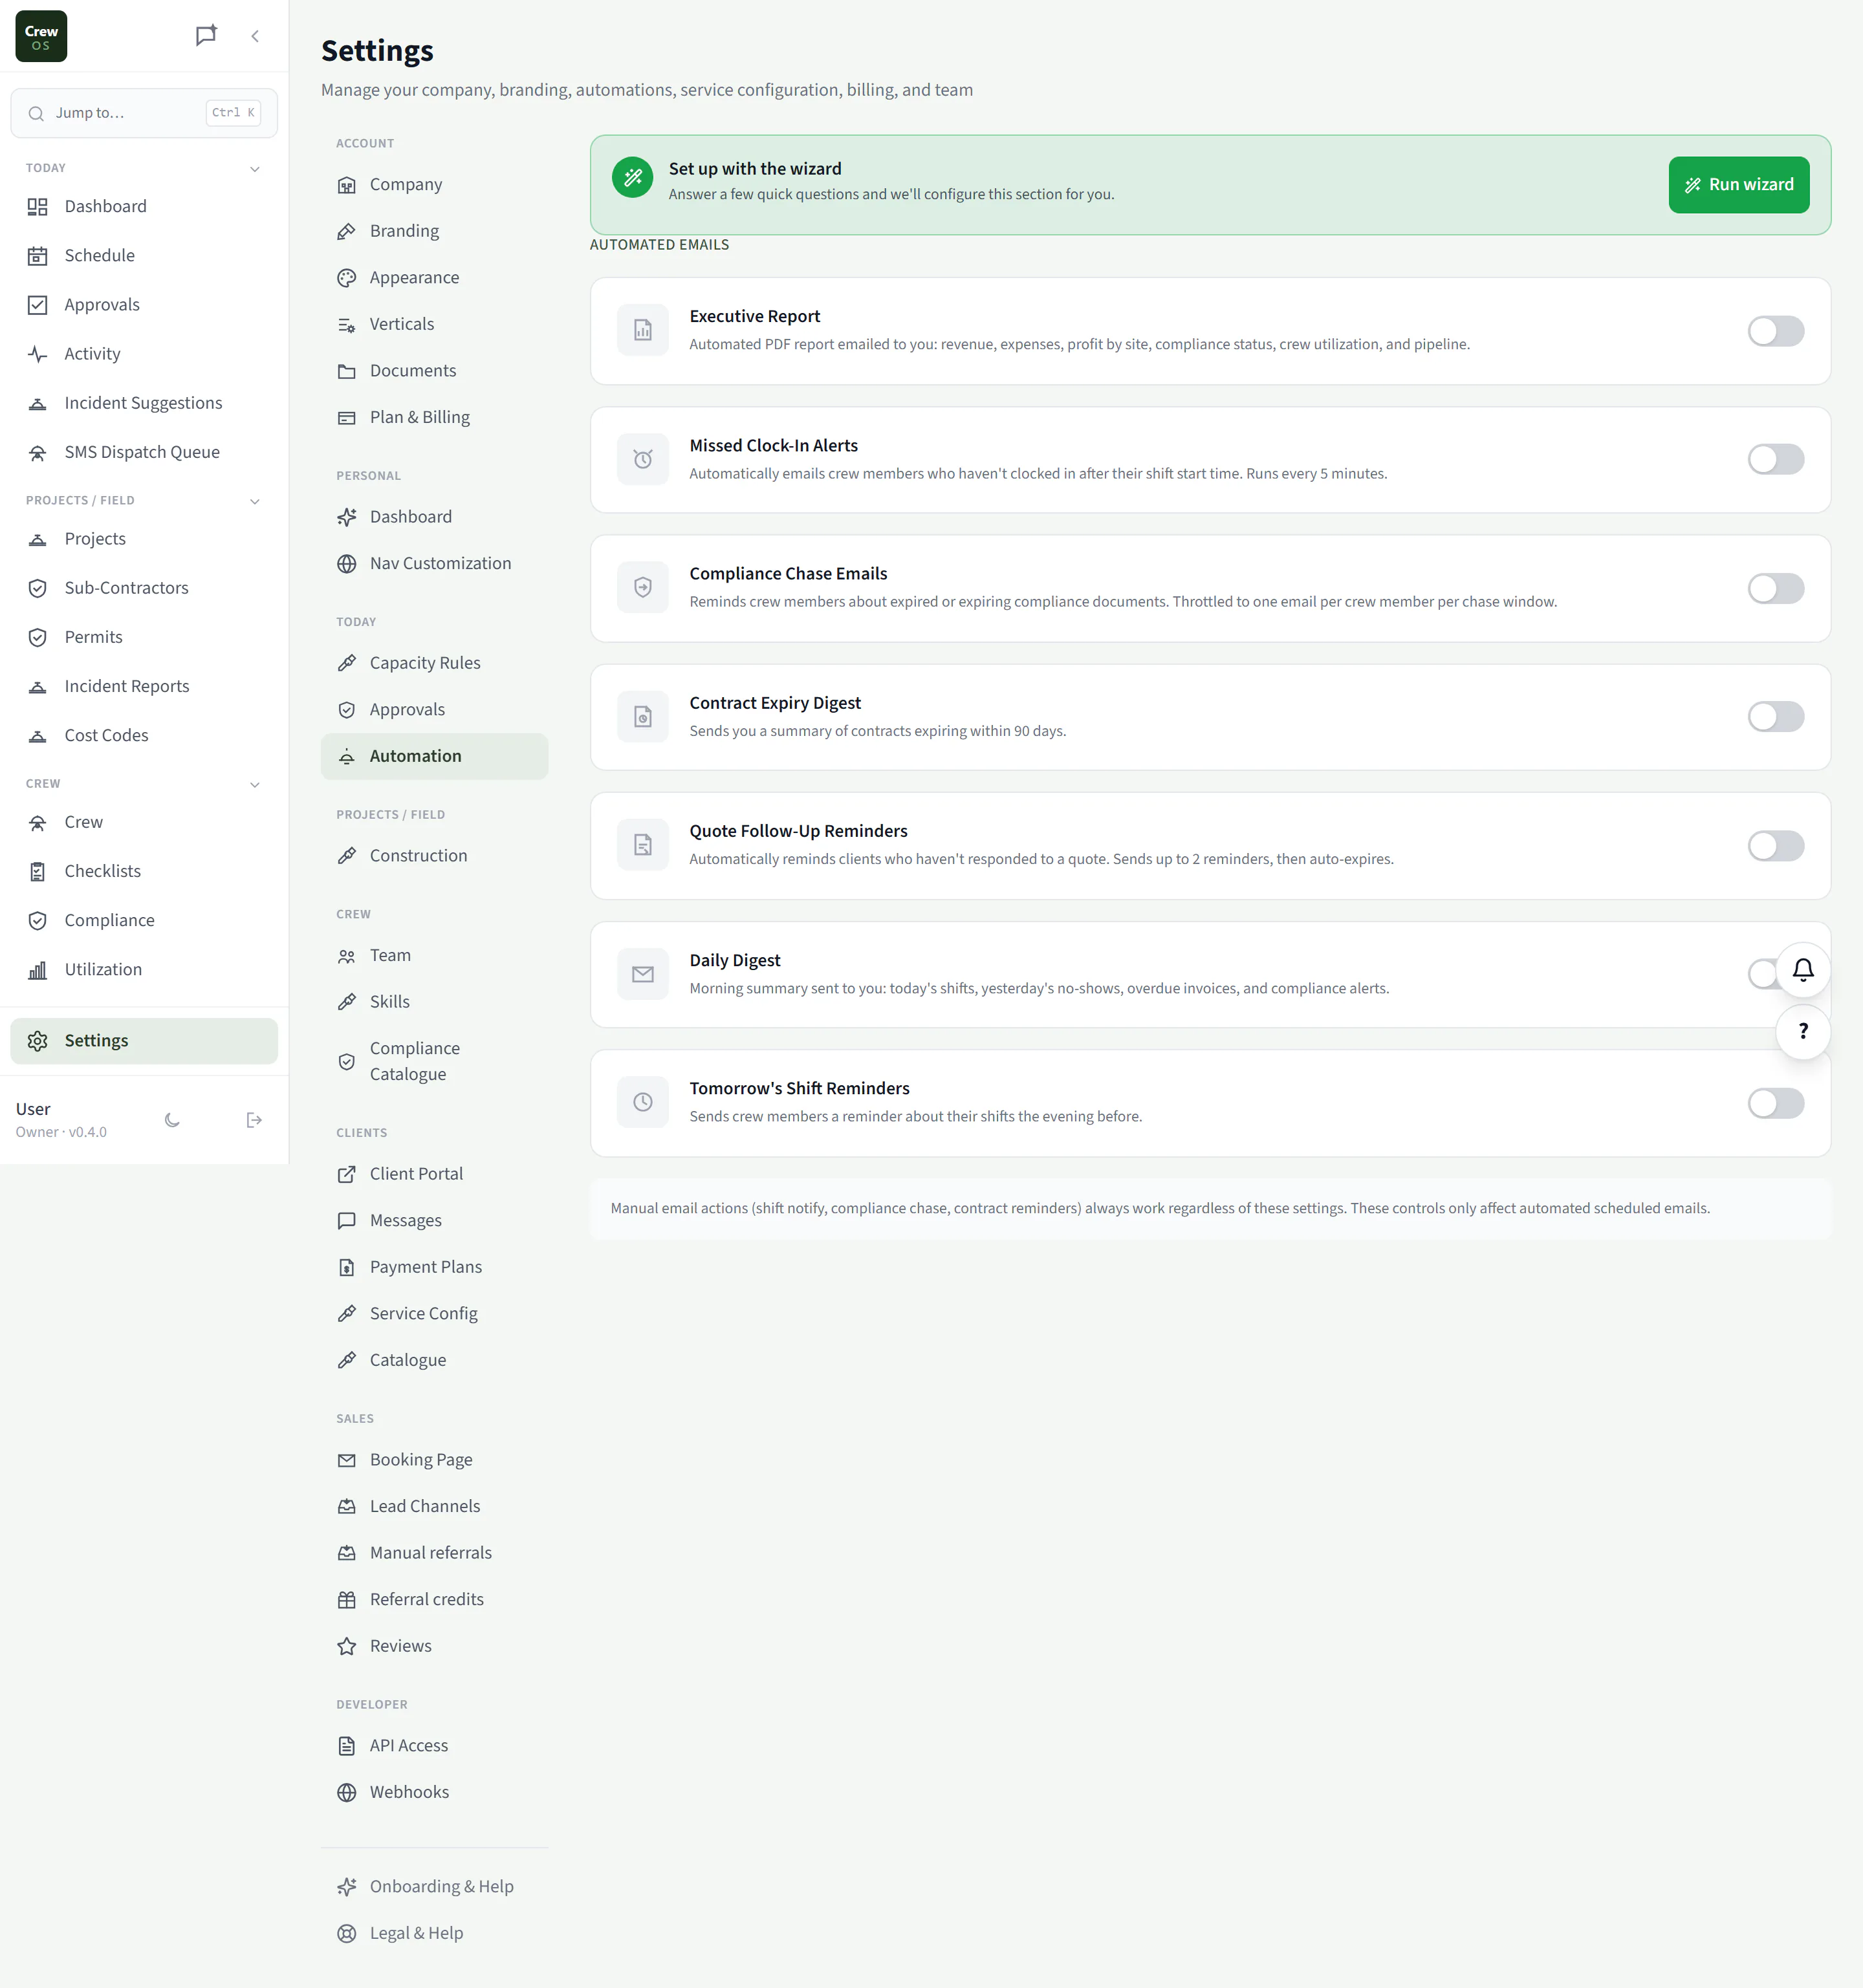Open notifications bell button
This screenshot has height=1988, width=1863.
pos(1803,970)
